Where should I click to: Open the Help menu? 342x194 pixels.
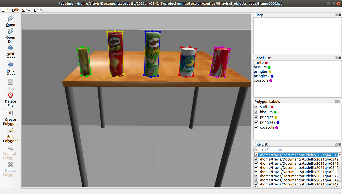(38, 10)
